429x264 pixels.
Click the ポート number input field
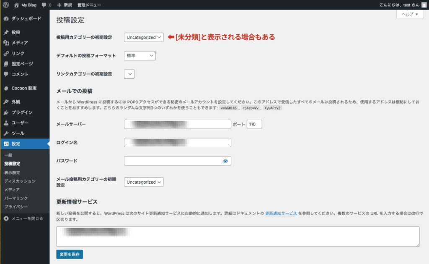click(255, 124)
